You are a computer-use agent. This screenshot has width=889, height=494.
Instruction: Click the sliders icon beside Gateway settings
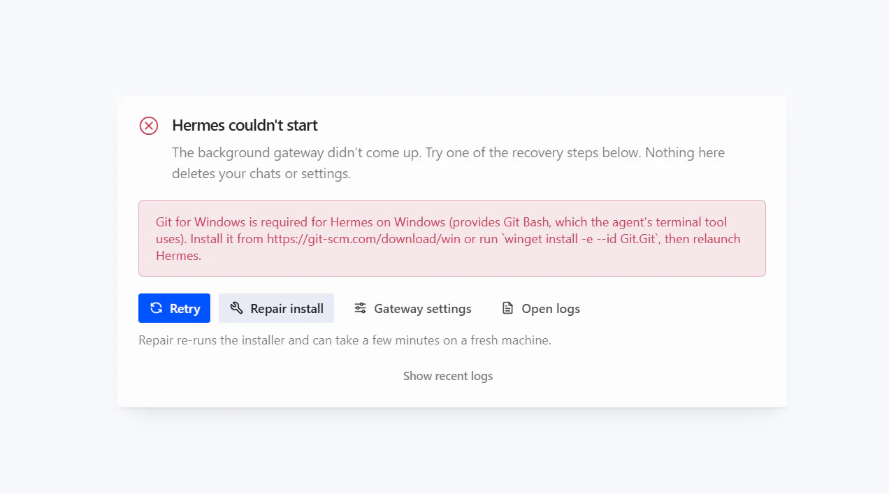coord(360,308)
